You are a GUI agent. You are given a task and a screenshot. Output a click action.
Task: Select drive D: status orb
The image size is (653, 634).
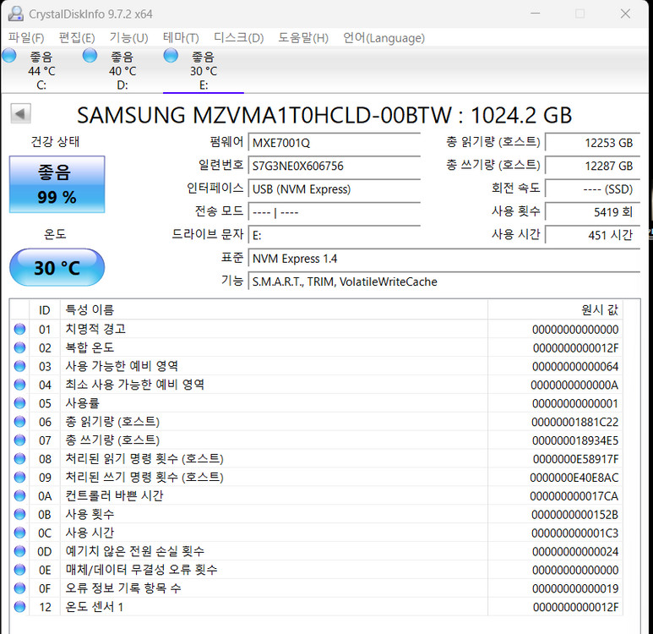click(90, 56)
